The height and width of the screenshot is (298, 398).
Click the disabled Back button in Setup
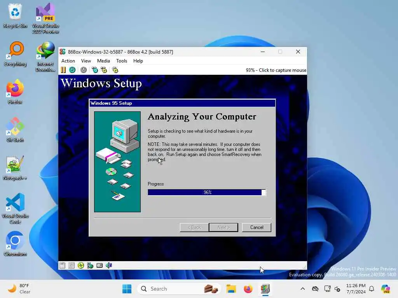pyautogui.click(x=194, y=227)
